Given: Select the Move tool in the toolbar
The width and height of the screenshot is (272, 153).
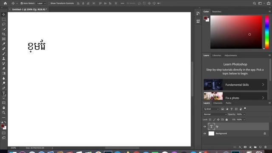Looking at the screenshot, I should click(x=4, y=14).
